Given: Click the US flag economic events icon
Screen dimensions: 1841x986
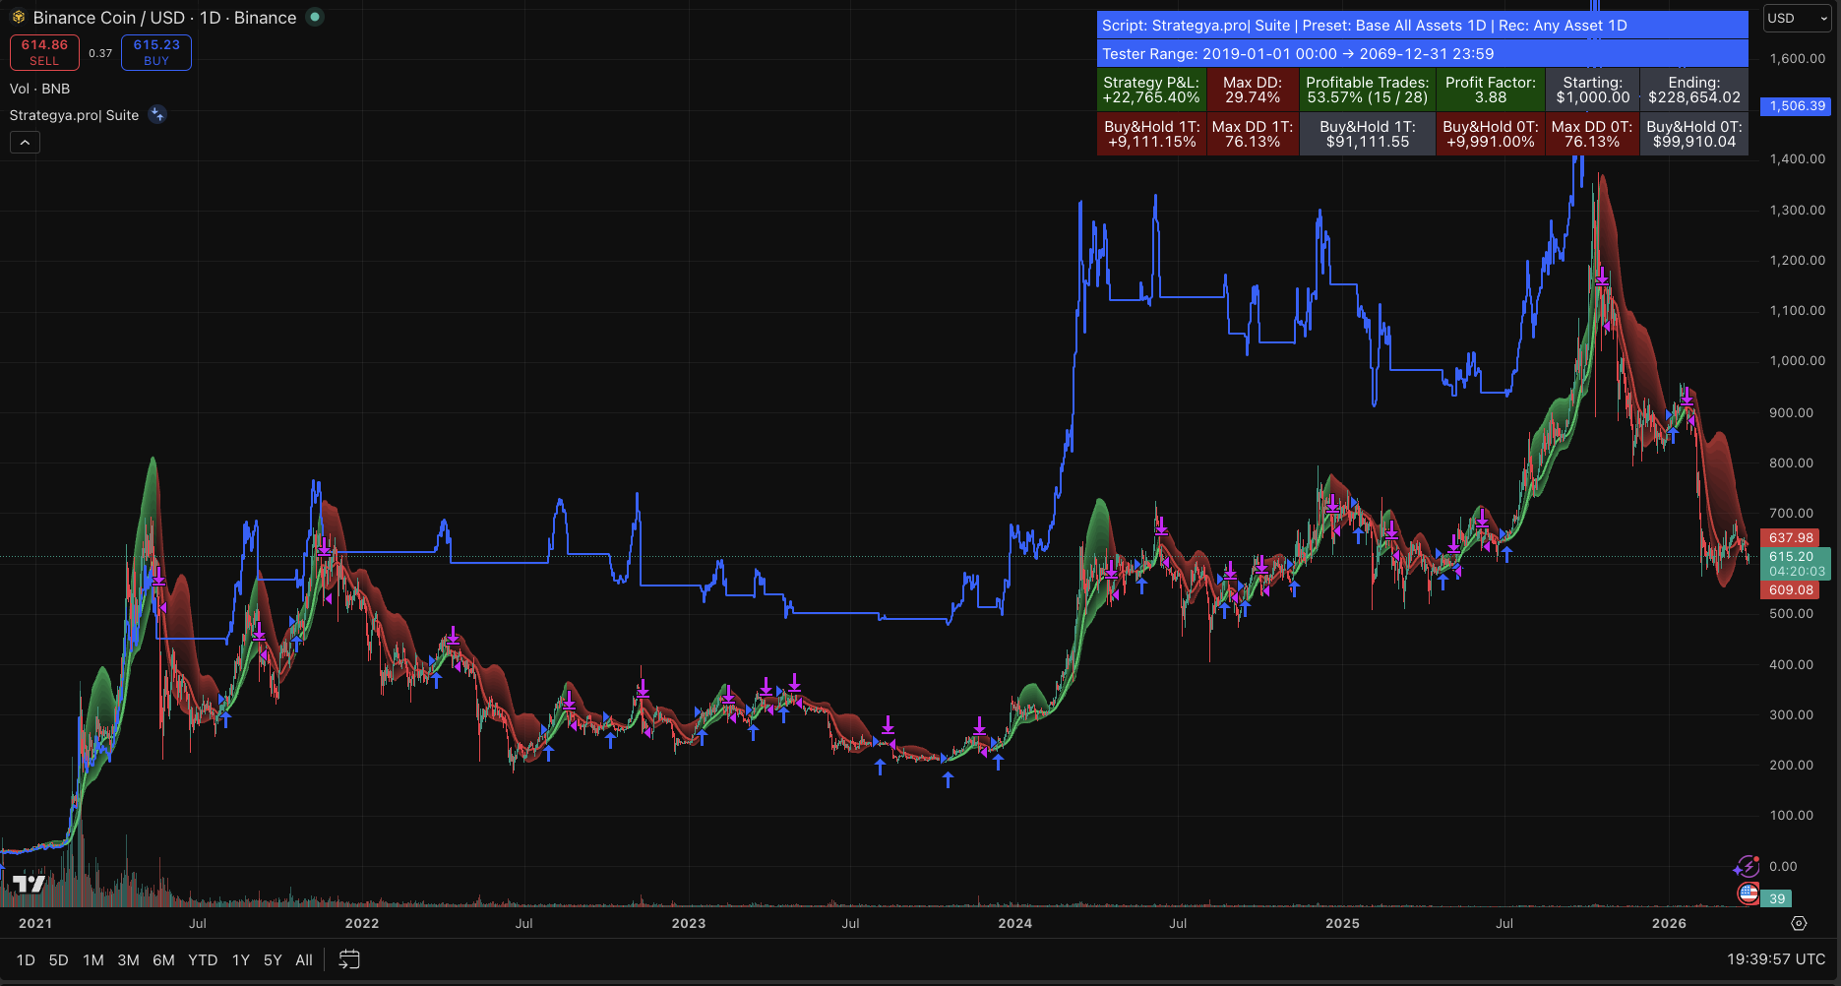Looking at the screenshot, I should [1749, 894].
